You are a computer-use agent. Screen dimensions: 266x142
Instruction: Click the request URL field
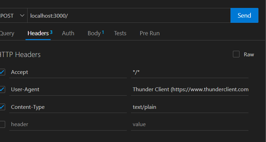[129, 16]
